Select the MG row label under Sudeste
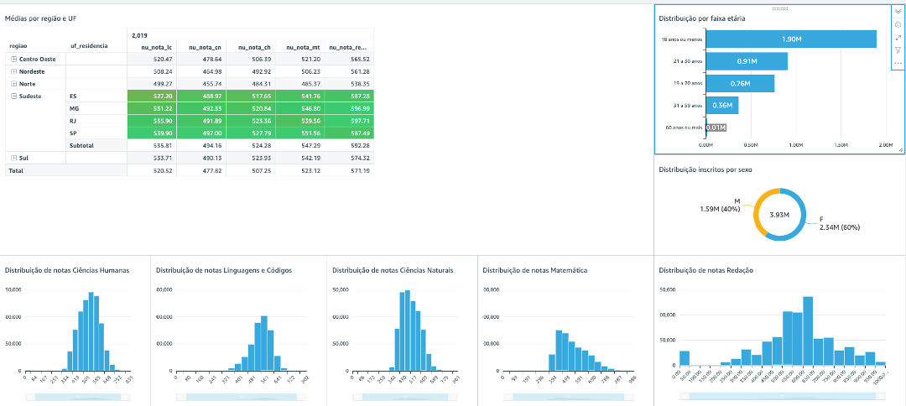The width and height of the screenshot is (906, 406). [x=74, y=108]
